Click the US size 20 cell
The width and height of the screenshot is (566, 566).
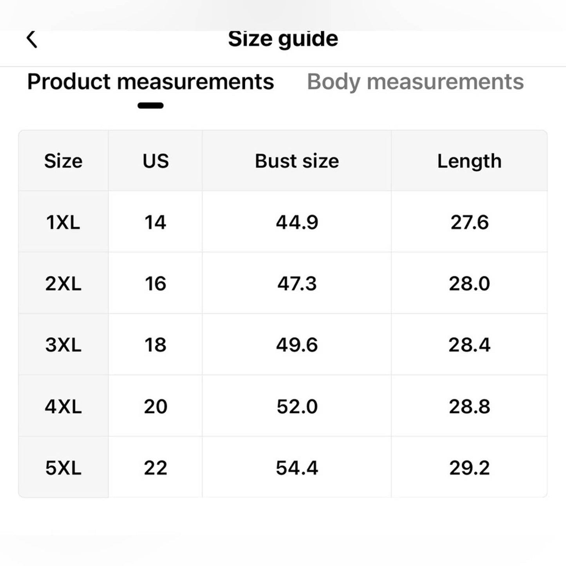tap(156, 406)
